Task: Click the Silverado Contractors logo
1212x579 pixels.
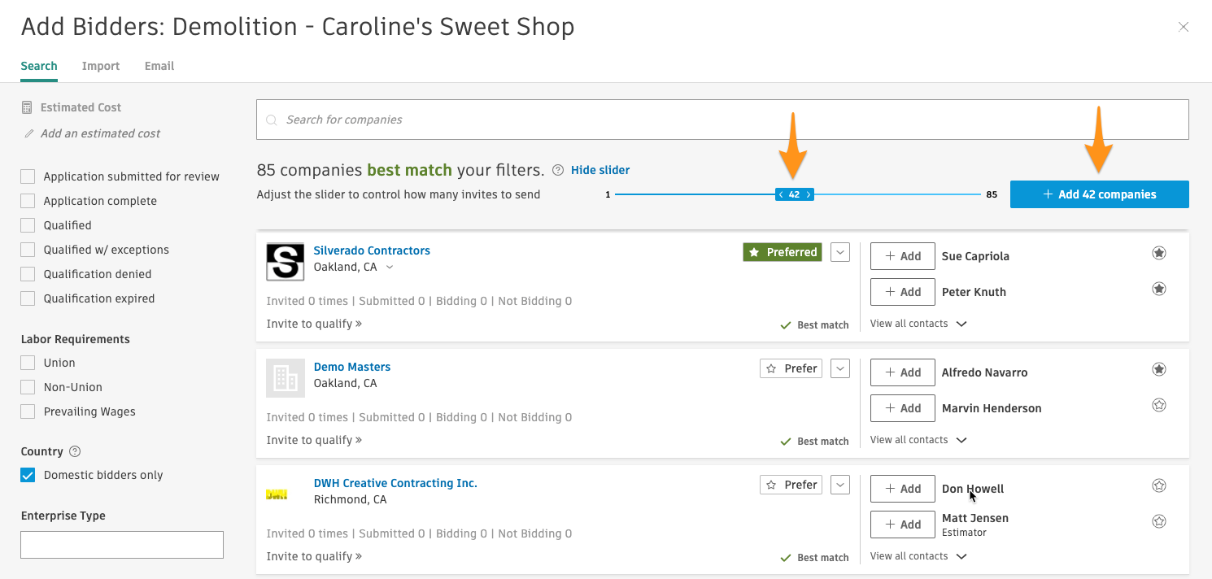Action: tap(286, 262)
